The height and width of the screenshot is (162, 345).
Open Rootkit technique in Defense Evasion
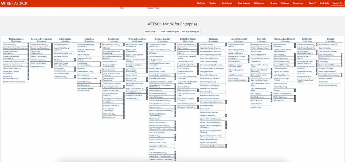(151, 149)
